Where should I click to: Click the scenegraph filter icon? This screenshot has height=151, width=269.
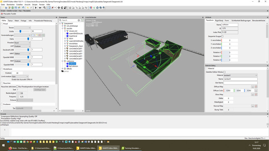tap(82, 20)
